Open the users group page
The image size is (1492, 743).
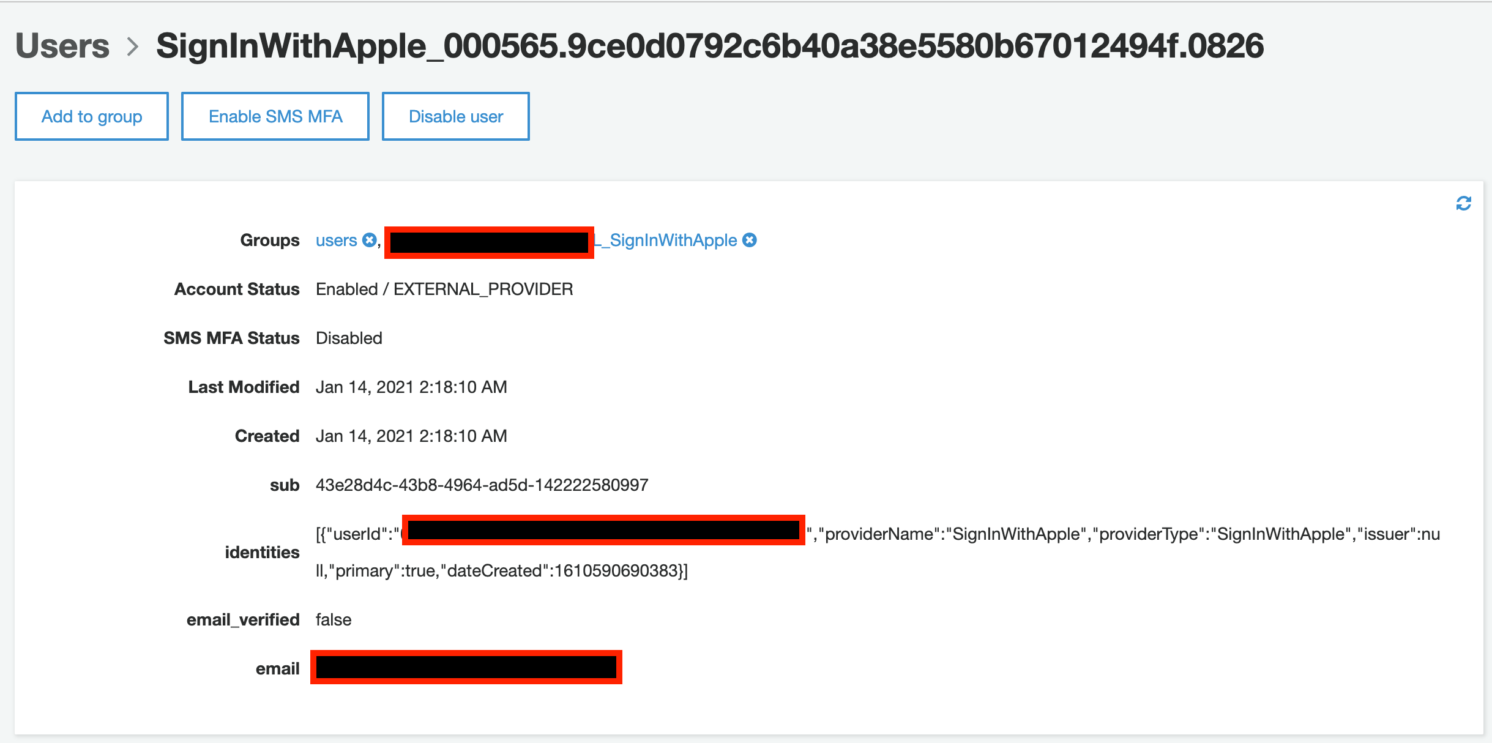pyautogui.click(x=335, y=240)
